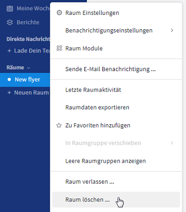Click the plus icon beside Neuen Raum
Image resolution: width=186 pixels, height=212 pixels.
coord(9,93)
